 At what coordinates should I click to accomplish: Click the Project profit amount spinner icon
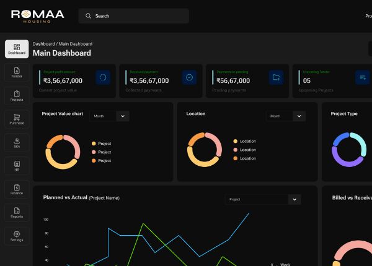pyautogui.click(x=103, y=77)
